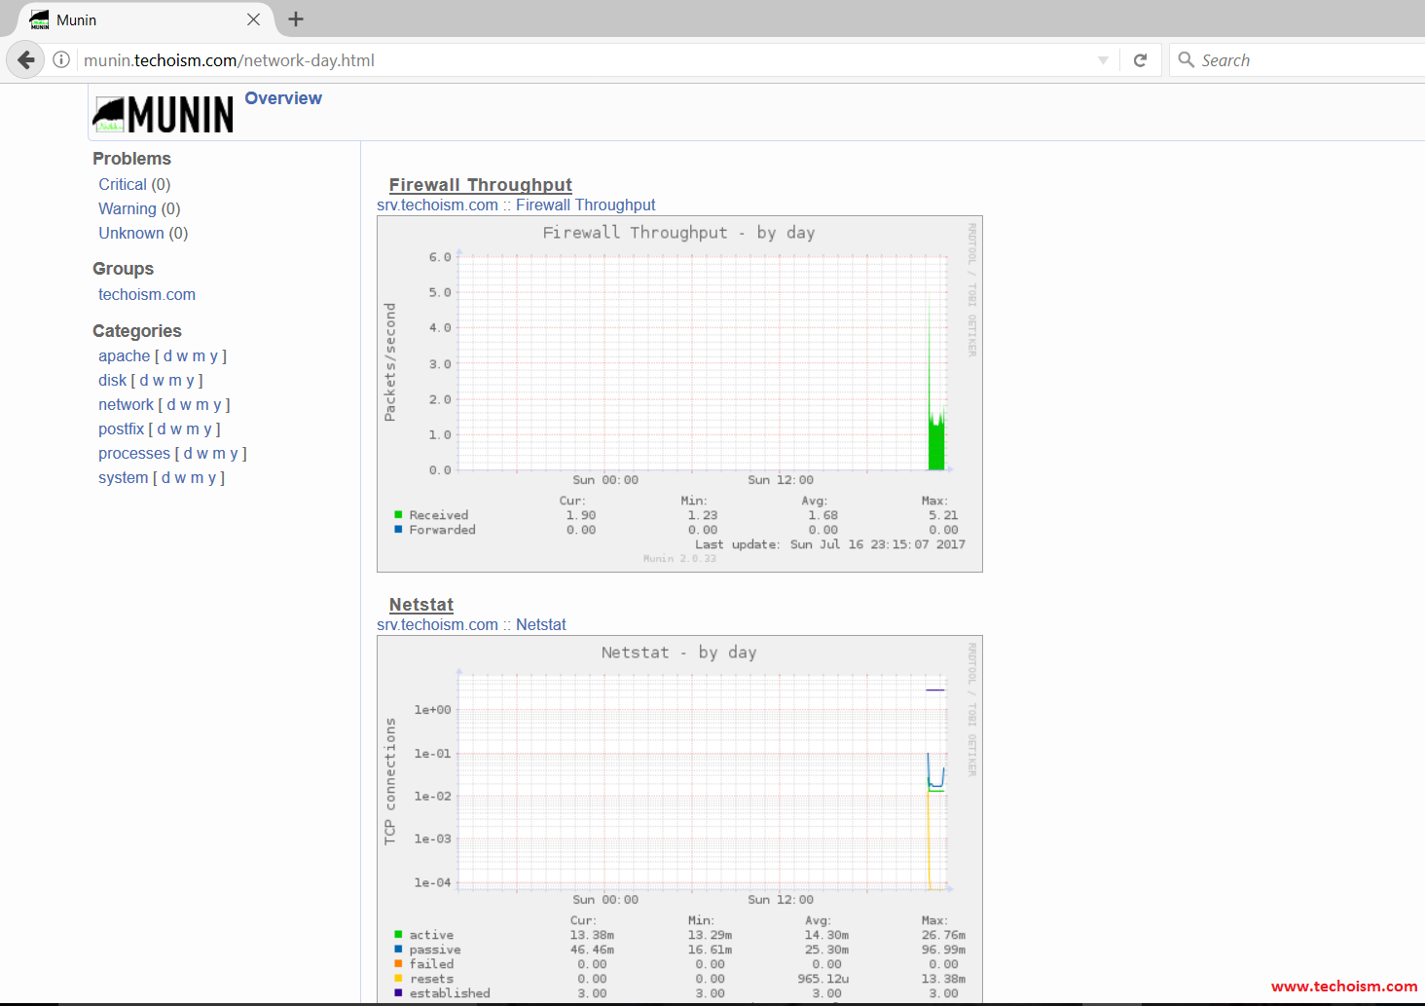Open the postfix category link

click(x=121, y=429)
